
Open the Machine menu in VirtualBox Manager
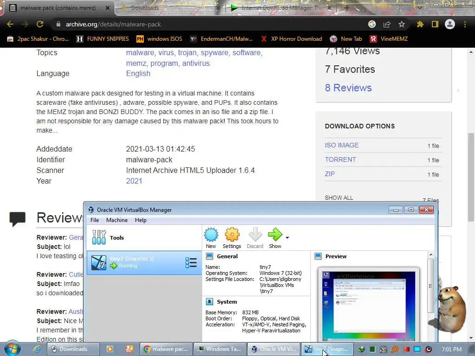point(117,220)
